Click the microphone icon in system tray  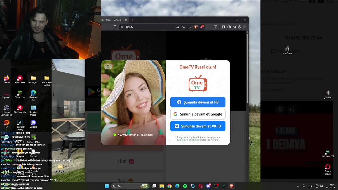click(304, 186)
